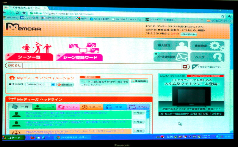The image size is (238, 147).
Task: Click the ログアウト button
Action: pos(189,34)
